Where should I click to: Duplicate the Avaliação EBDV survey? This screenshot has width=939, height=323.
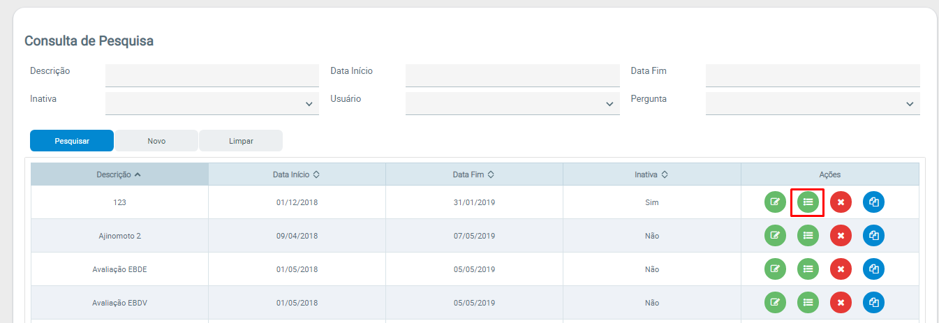873,303
